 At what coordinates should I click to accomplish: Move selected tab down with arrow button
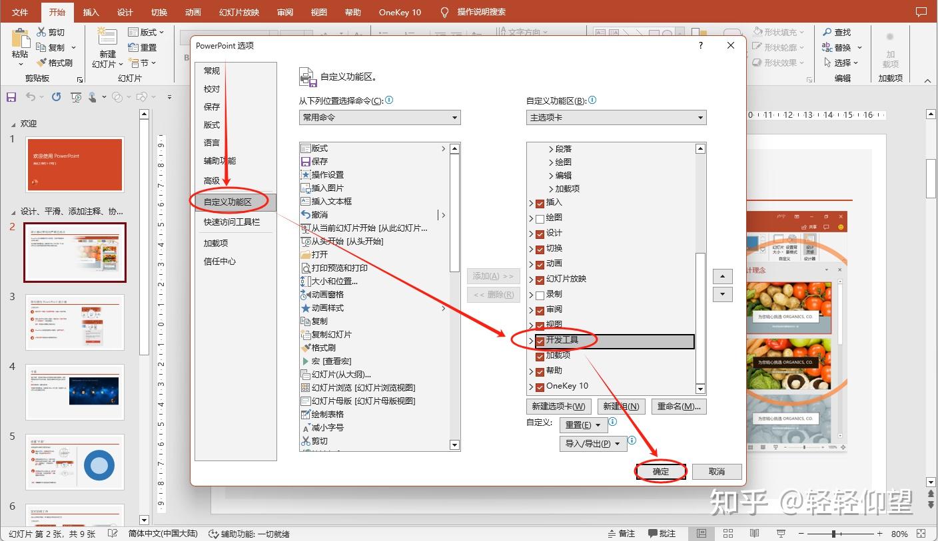[x=722, y=295]
